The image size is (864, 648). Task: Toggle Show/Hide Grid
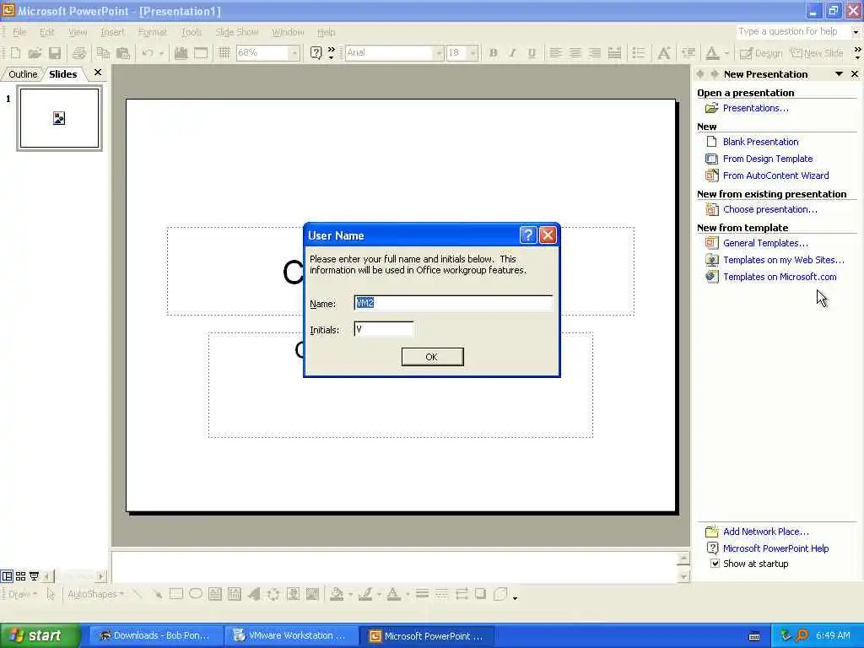tap(224, 53)
